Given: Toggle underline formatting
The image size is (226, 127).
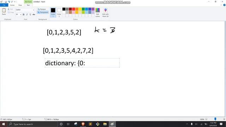Looking at the screenshot, I should click(x=30, y=14).
